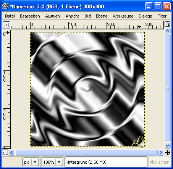This screenshot has height=169, width=173.
Task: Open the image menu arrow button by the ruler
Action: click(x=6, y=25)
